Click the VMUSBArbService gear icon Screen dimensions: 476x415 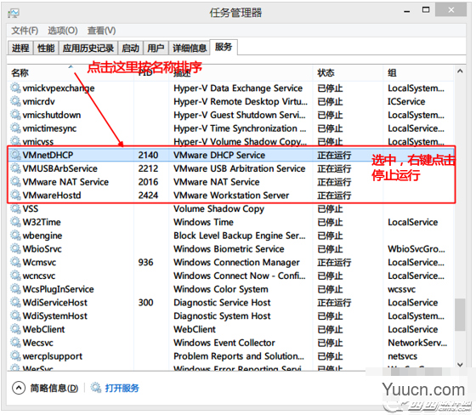tap(15, 168)
